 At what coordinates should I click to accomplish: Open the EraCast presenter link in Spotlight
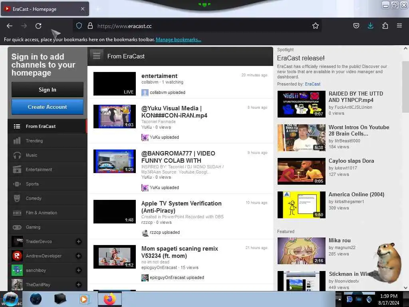coord(312,84)
